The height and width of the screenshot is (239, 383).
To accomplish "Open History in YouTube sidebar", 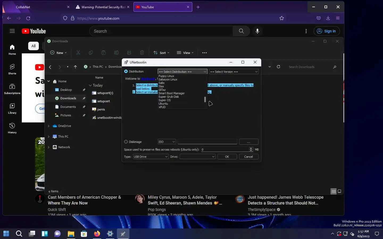I will 12,128.
